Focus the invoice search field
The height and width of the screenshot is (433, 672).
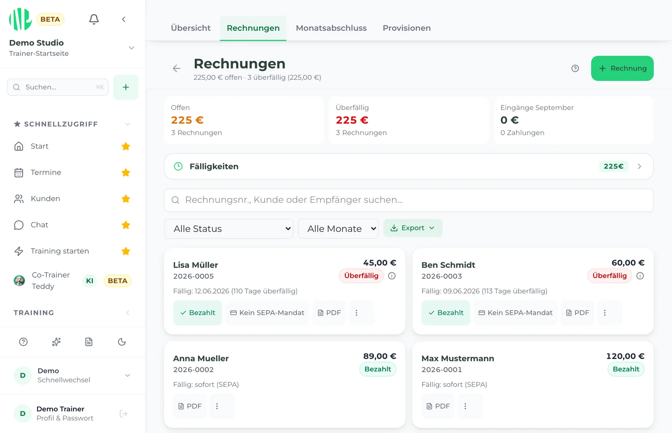click(409, 200)
